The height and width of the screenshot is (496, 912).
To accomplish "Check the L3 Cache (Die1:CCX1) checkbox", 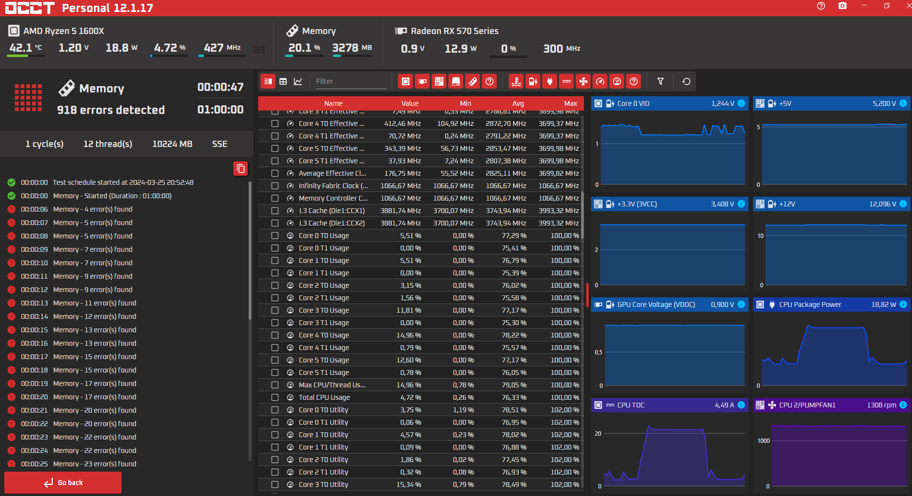I will (x=275, y=211).
